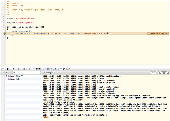Screen dimensions: 170x121
Task: Click the purple icon beside argv
Action: tap(9, 76)
